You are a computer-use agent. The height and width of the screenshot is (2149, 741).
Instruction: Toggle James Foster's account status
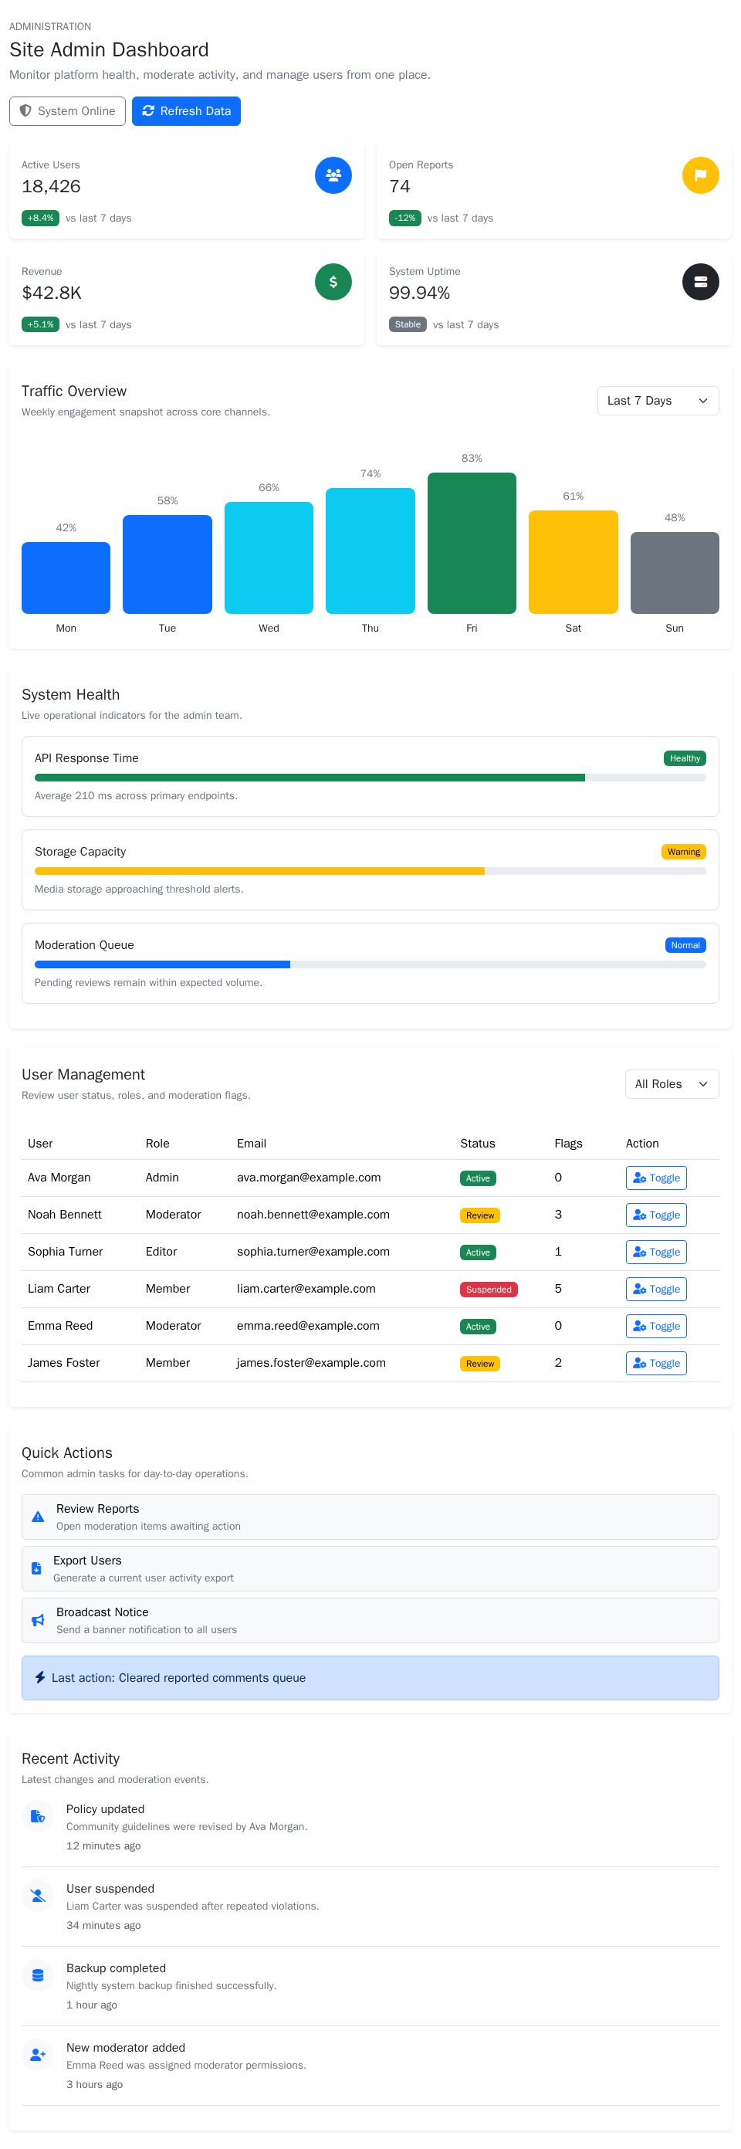(656, 1363)
